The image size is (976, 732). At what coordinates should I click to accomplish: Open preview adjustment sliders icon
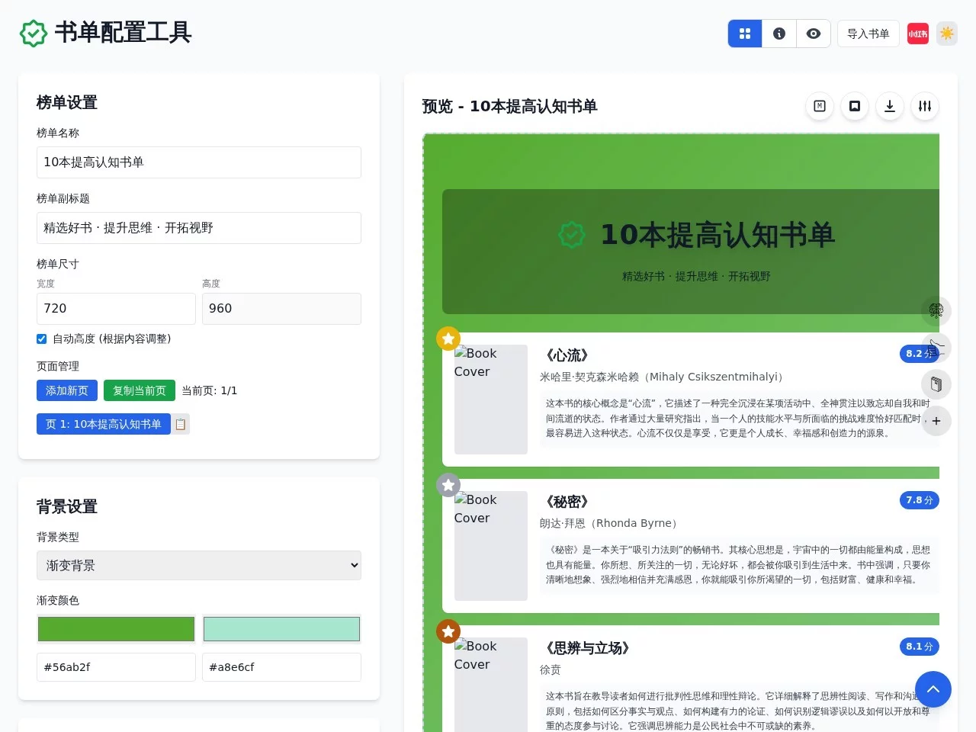[x=924, y=107]
